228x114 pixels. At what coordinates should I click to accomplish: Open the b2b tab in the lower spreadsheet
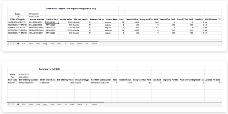[x=24, y=104]
